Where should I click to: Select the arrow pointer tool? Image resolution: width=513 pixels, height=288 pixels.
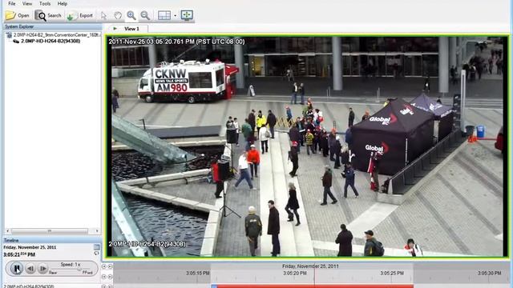103,15
